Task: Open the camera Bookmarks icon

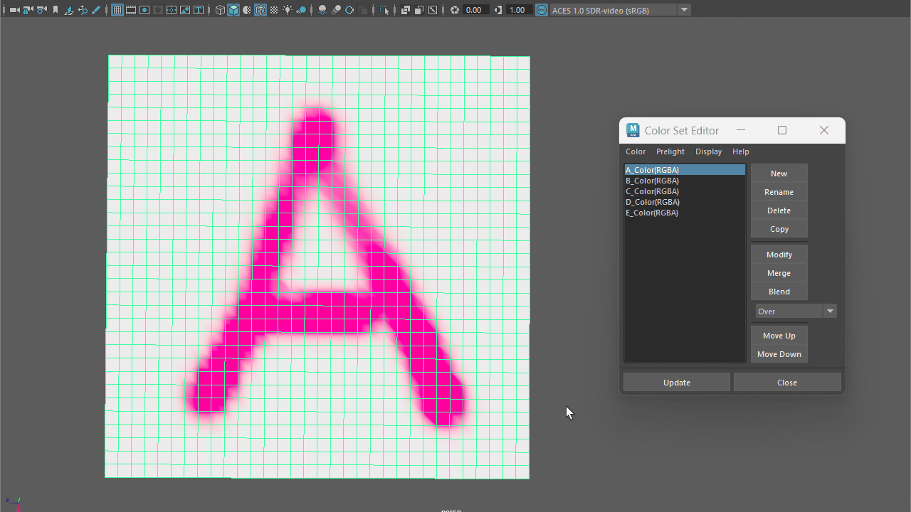Action: tap(56, 10)
